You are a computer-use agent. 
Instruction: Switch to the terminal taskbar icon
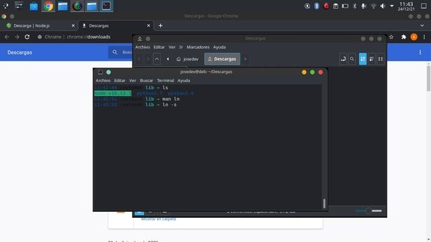coord(106,6)
